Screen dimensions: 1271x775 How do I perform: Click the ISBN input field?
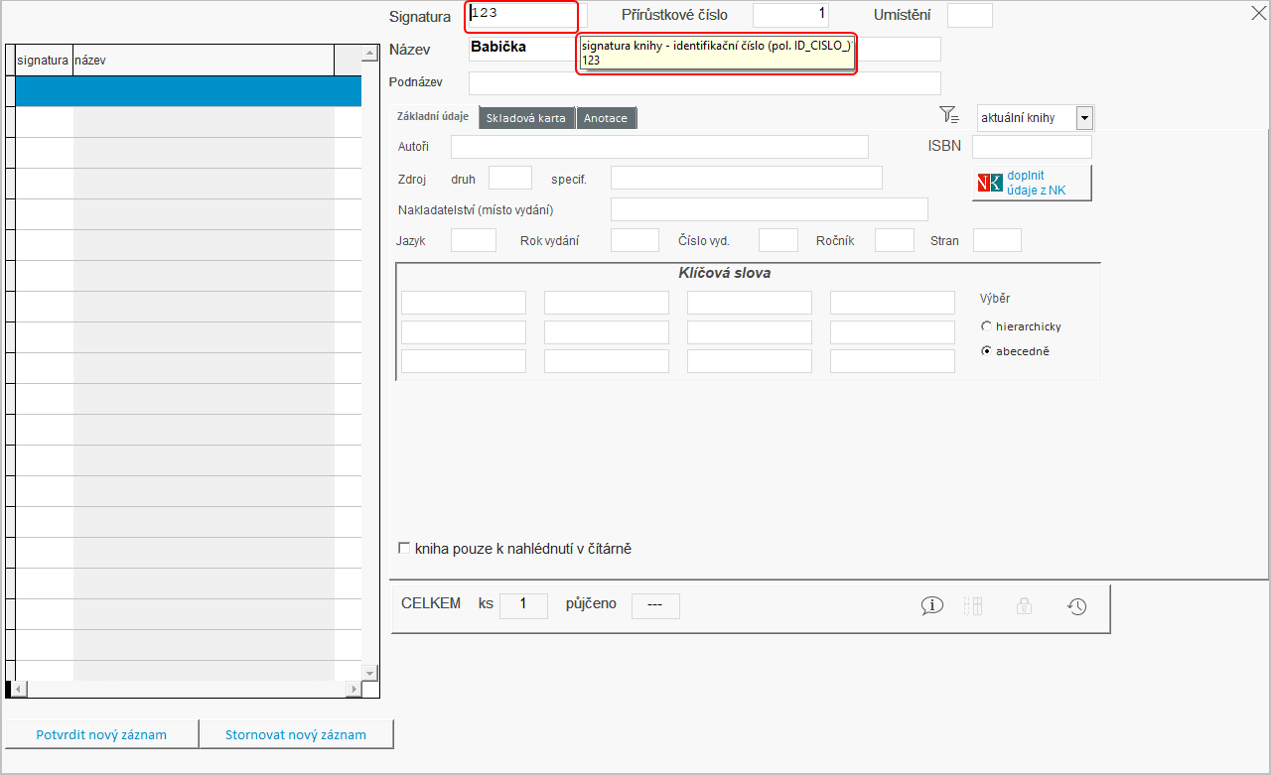pos(1032,147)
